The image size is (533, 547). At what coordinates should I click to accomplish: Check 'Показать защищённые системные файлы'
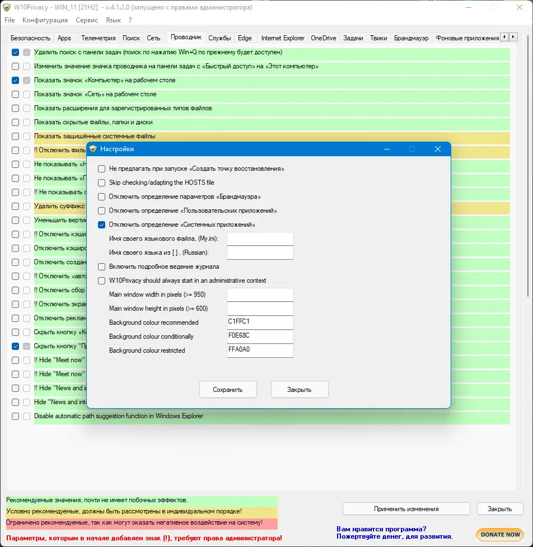pyautogui.click(x=15, y=137)
